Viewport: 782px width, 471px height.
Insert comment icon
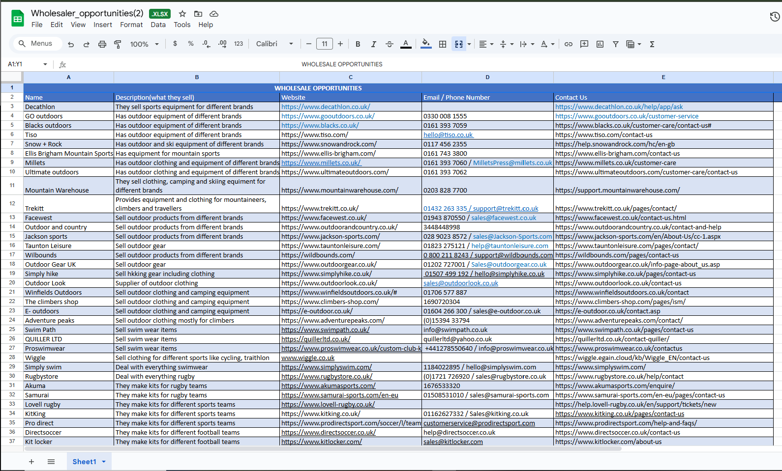(x=584, y=44)
